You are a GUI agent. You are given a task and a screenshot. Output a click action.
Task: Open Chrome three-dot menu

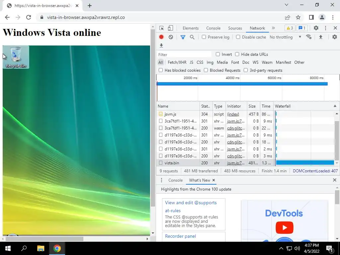333,17
